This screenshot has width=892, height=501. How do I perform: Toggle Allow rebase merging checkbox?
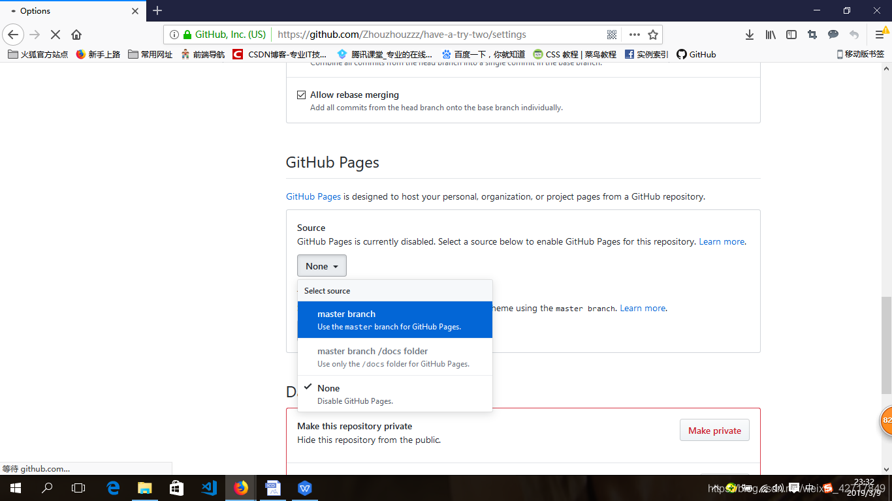click(301, 95)
